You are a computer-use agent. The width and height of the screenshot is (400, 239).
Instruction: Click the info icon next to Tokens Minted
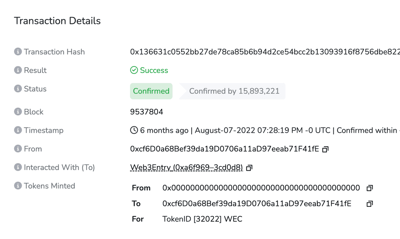[x=17, y=186]
